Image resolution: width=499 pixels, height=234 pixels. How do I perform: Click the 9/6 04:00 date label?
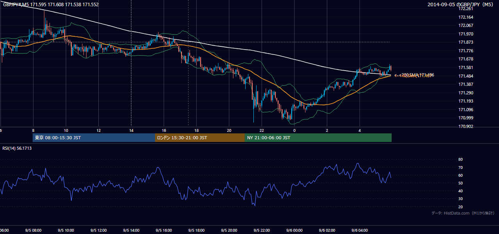pos(360,230)
